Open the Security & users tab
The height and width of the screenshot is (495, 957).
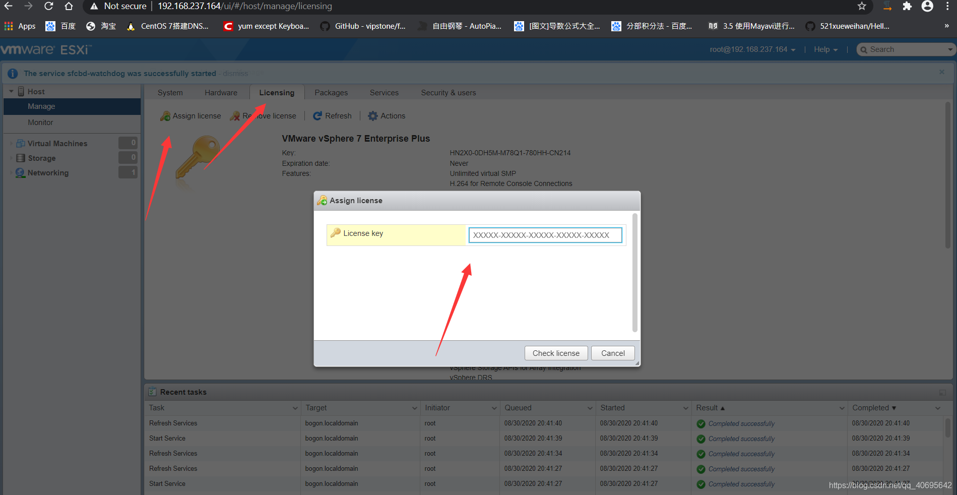449,93
